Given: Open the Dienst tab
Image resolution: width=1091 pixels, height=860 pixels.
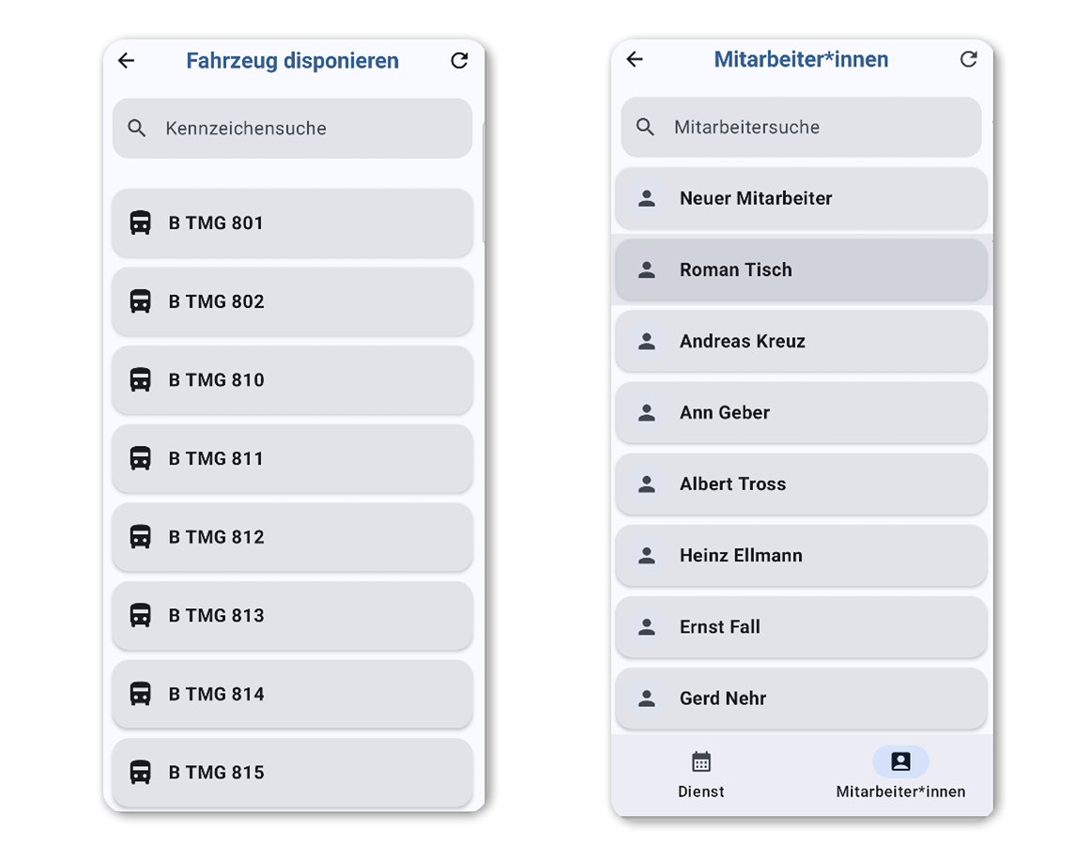Looking at the screenshot, I should [x=700, y=775].
